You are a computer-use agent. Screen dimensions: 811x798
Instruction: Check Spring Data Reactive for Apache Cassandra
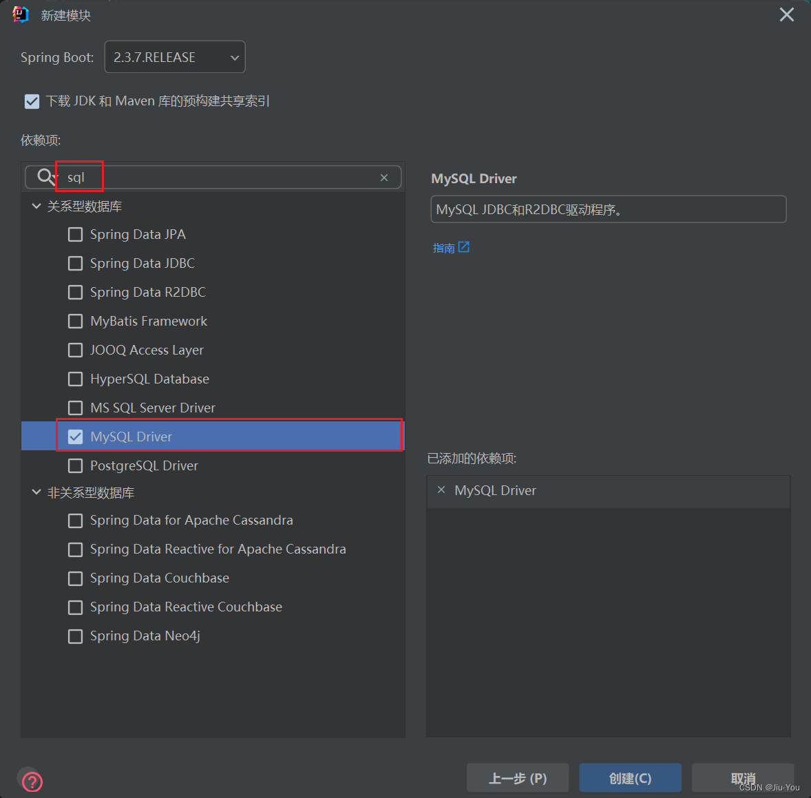76,549
